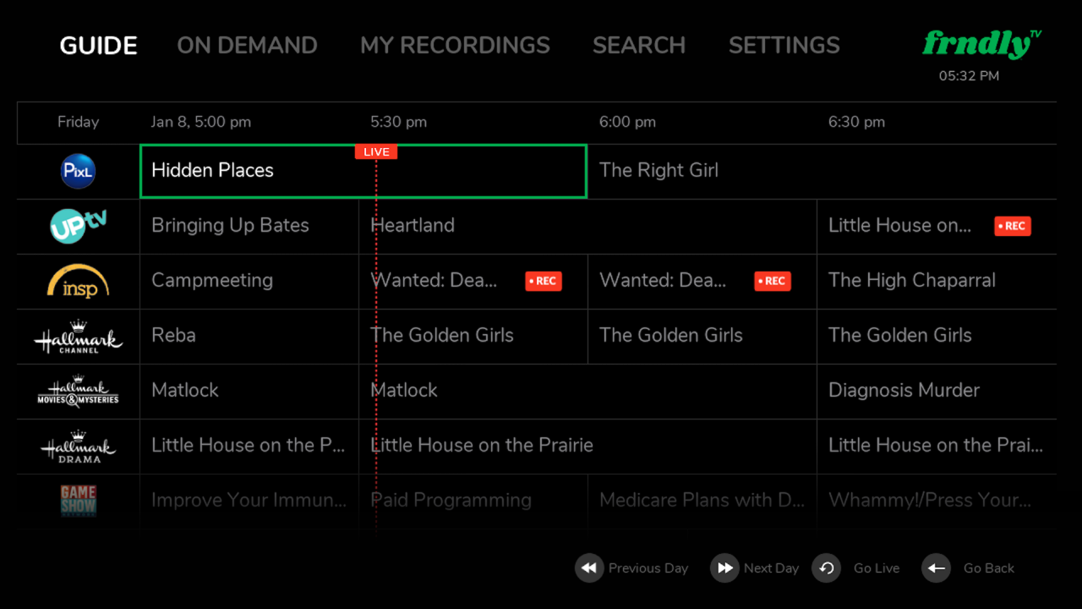The image size is (1082, 609).
Task: Select the Game Show Network logo
Action: click(79, 501)
